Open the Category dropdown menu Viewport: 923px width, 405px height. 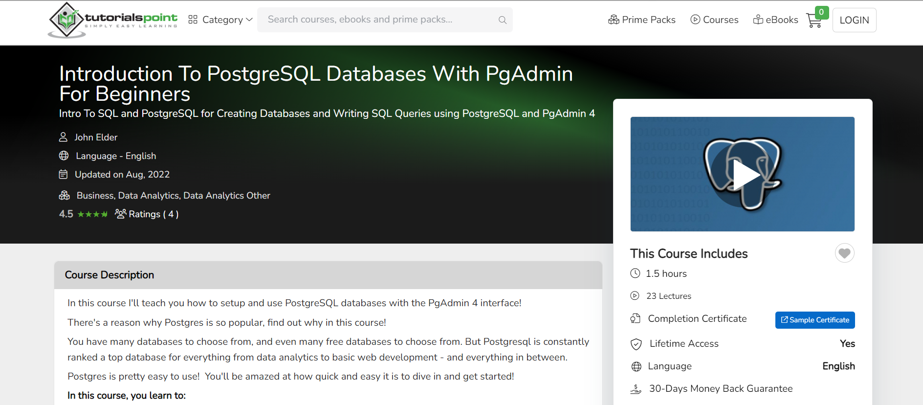[x=220, y=20]
